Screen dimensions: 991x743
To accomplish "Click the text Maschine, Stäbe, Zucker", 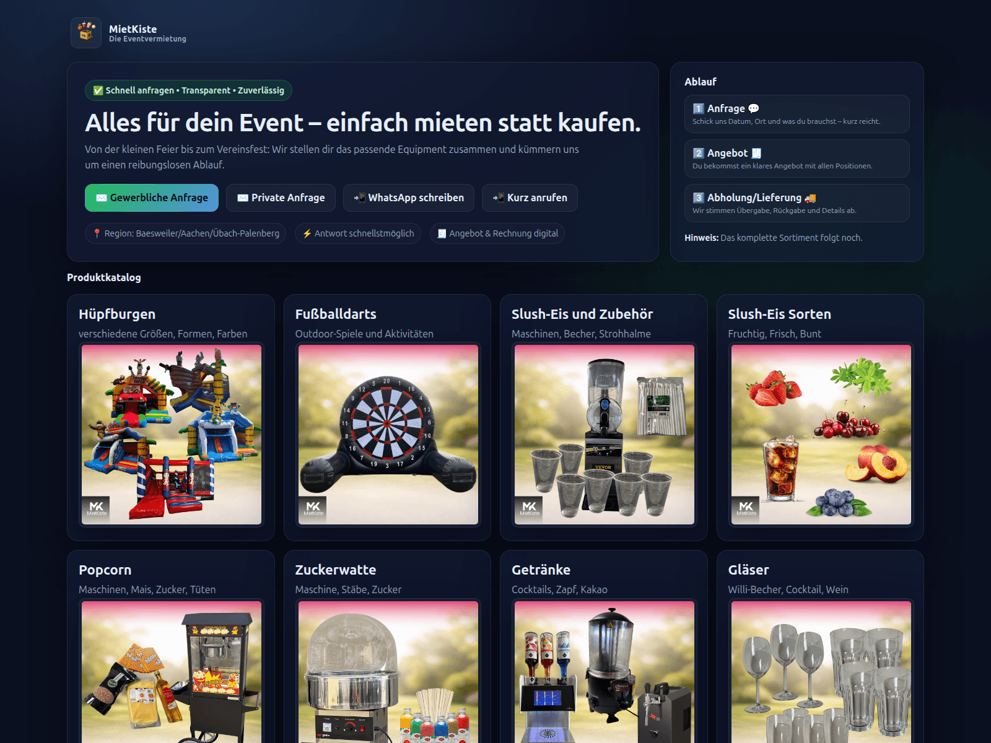I will click(x=348, y=589).
